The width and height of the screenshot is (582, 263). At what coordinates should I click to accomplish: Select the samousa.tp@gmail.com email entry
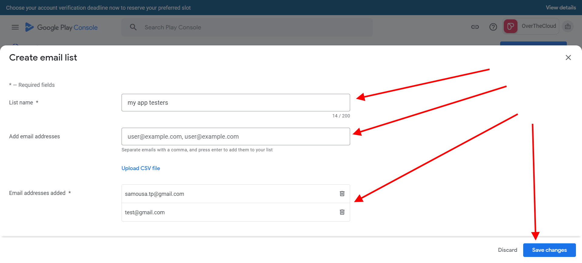(x=155, y=194)
